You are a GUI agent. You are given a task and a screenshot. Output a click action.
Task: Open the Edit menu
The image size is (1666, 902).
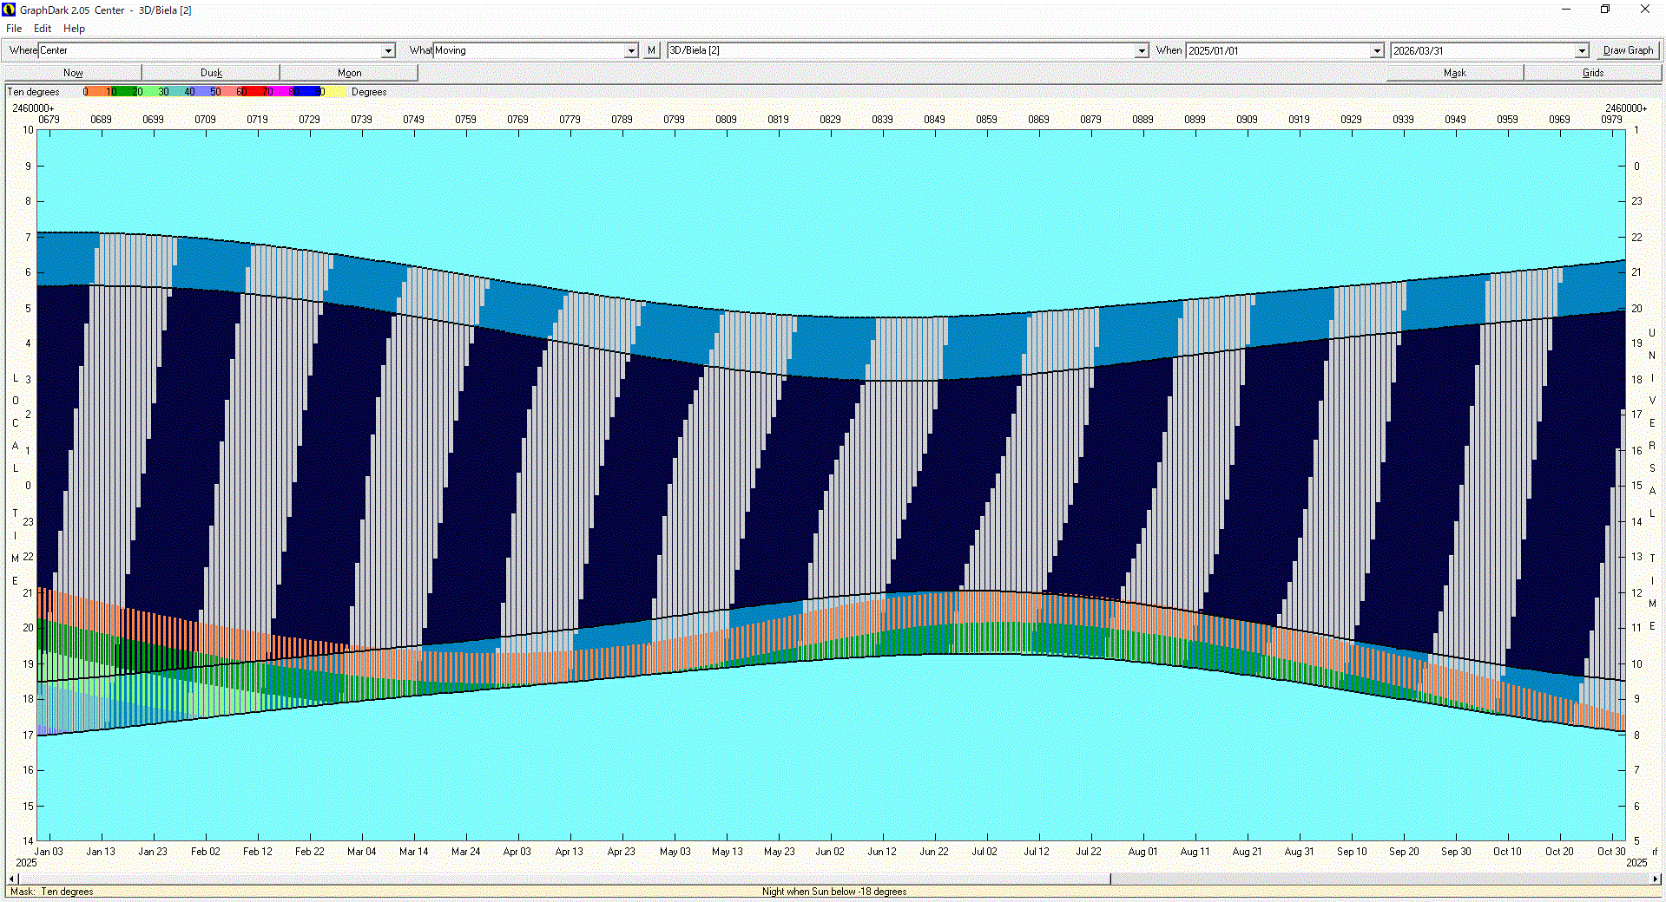[x=43, y=29]
